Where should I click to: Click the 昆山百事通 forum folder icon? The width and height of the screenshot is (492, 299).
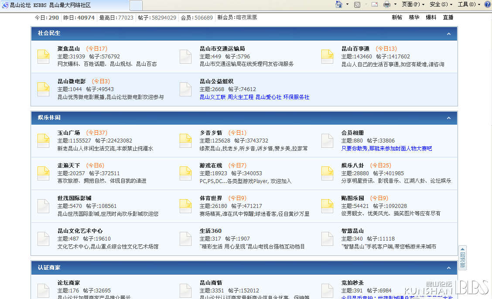coord(327,57)
